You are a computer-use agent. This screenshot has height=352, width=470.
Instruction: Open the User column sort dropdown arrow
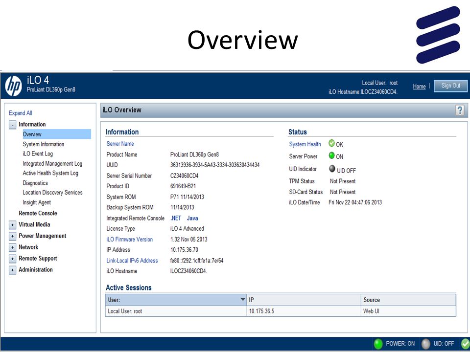(x=243, y=300)
